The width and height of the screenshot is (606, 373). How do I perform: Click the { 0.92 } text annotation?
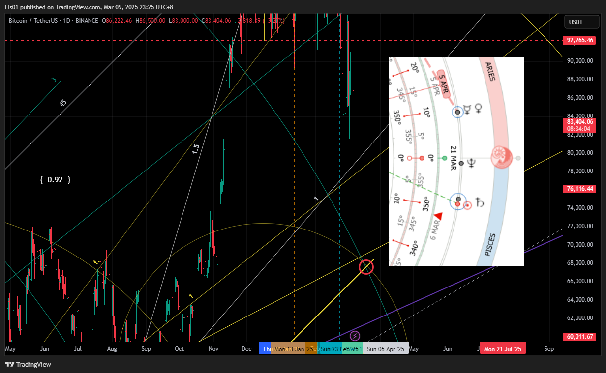(55, 180)
